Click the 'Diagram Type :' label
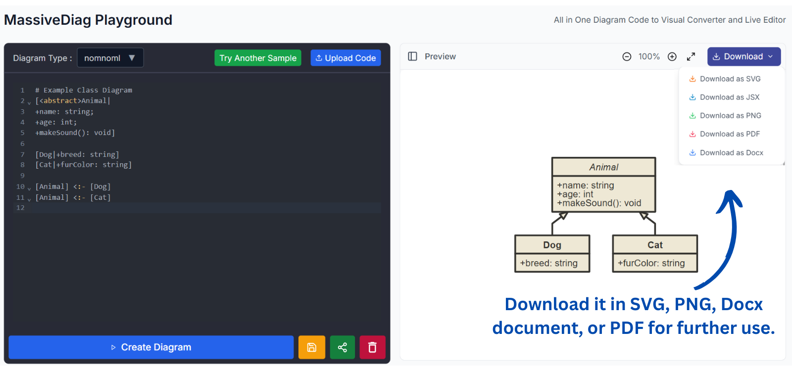792x371 pixels. [43, 58]
